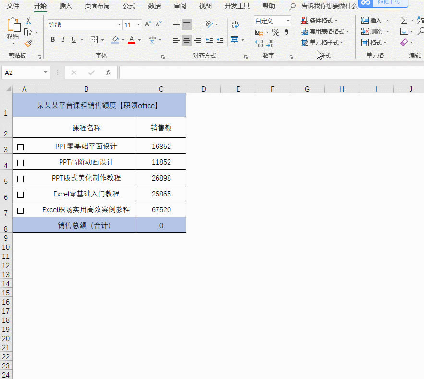
Task: Click the text orientation icon
Action: pos(209,24)
